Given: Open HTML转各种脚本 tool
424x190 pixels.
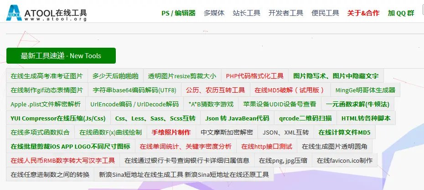Looking at the screenshot, I should pos(366,118).
